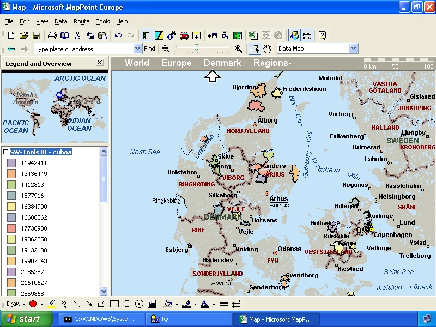Image resolution: width=436 pixels, height=327 pixels.
Task: Open the address box dropdown arrow
Action: pyautogui.click(x=137, y=49)
